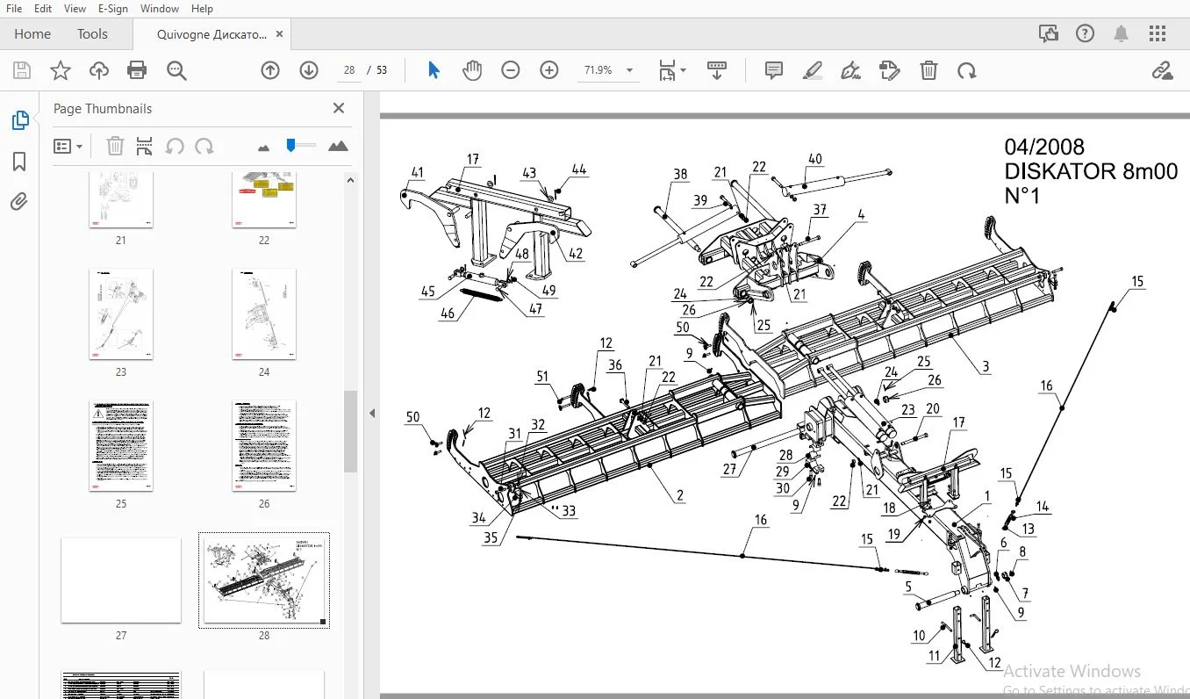Image resolution: width=1190 pixels, height=699 pixels.
Task: Switch to the Tools tab
Action: tap(92, 34)
